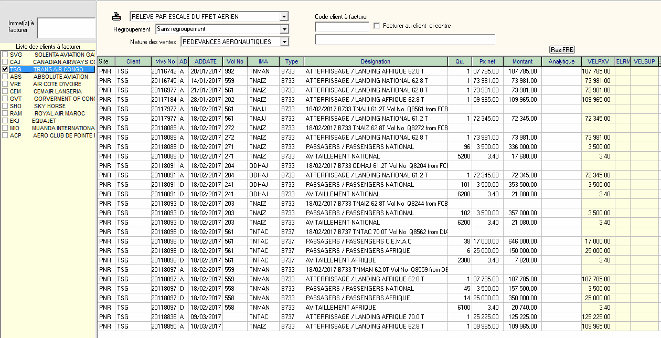Expand the Regroupement dropdown
The height and width of the screenshot is (338, 661).
pos(284,29)
